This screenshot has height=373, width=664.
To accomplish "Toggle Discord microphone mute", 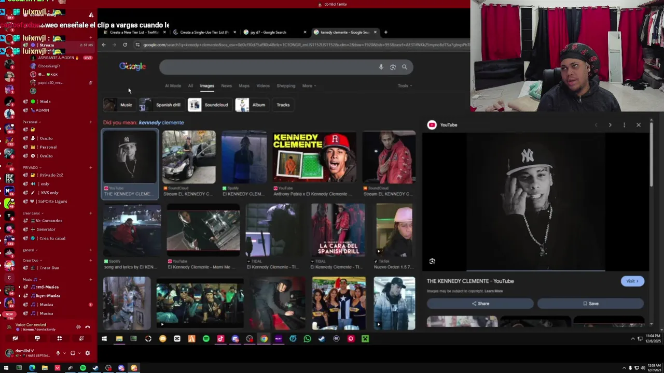I will pyautogui.click(x=58, y=353).
